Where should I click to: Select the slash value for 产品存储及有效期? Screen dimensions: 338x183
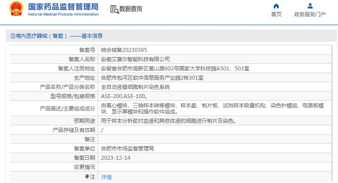pyautogui.click(x=102, y=130)
